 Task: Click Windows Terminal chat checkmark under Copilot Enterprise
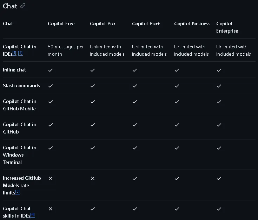[x=219, y=148]
